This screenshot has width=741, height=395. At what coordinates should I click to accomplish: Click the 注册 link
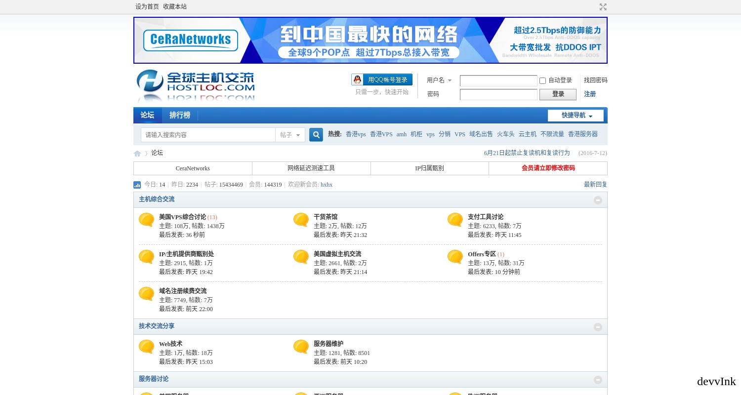[590, 94]
